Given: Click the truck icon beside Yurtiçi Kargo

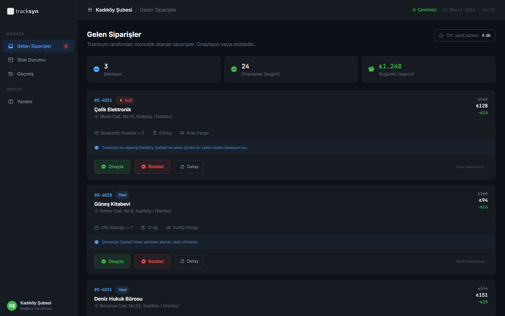Looking at the screenshot, I should coord(168,228).
